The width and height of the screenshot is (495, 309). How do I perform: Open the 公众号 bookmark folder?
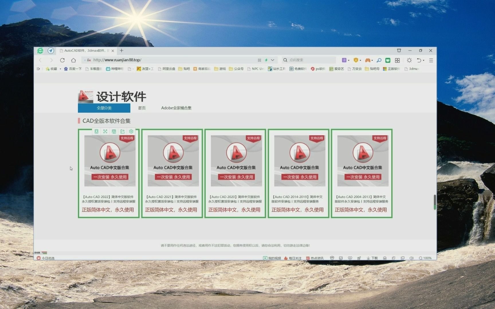point(236,69)
